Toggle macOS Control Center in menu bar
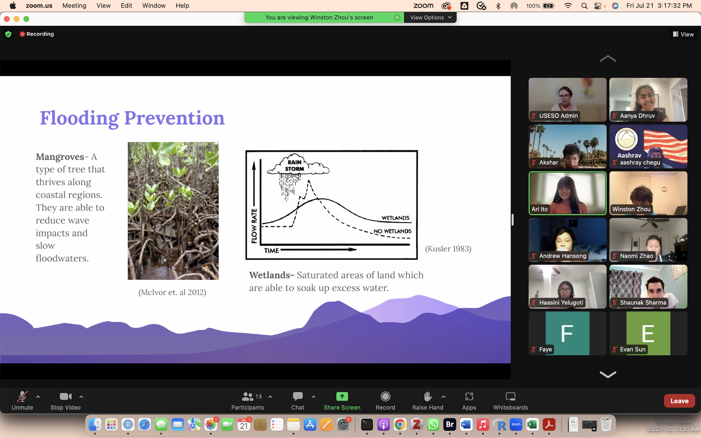This screenshot has width=701, height=438. click(x=598, y=6)
